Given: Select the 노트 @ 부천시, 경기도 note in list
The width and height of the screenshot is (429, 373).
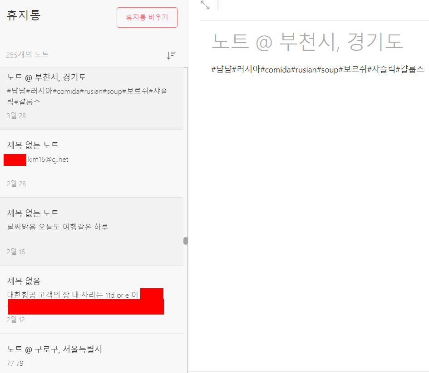Looking at the screenshot, I should [x=92, y=98].
